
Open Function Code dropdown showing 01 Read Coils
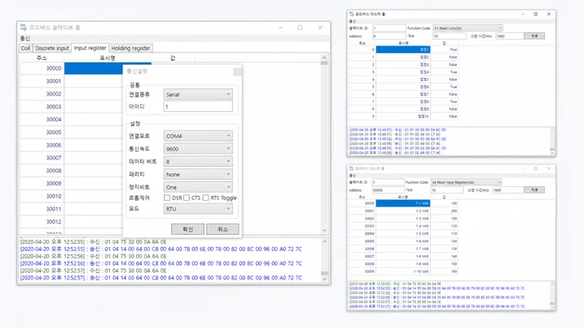tap(467, 28)
